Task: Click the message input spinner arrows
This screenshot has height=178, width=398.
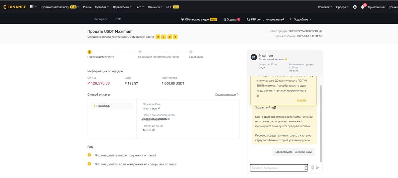Action: 306,168
